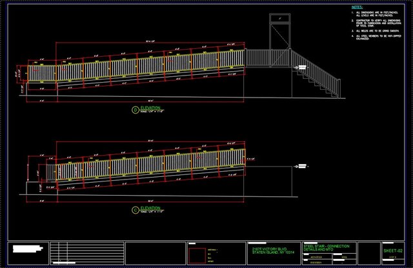413x268 pixels.
Task: Click the top overall dimension of upper ramp
Action: click(x=150, y=42)
